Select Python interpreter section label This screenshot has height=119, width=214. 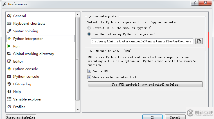(28, 39)
